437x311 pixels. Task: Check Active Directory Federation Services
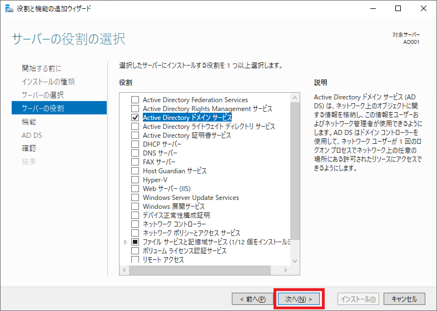coord(135,99)
